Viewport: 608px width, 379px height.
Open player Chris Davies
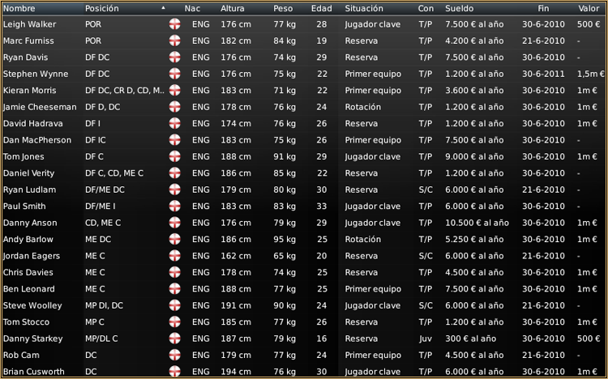click(x=28, y=272)
